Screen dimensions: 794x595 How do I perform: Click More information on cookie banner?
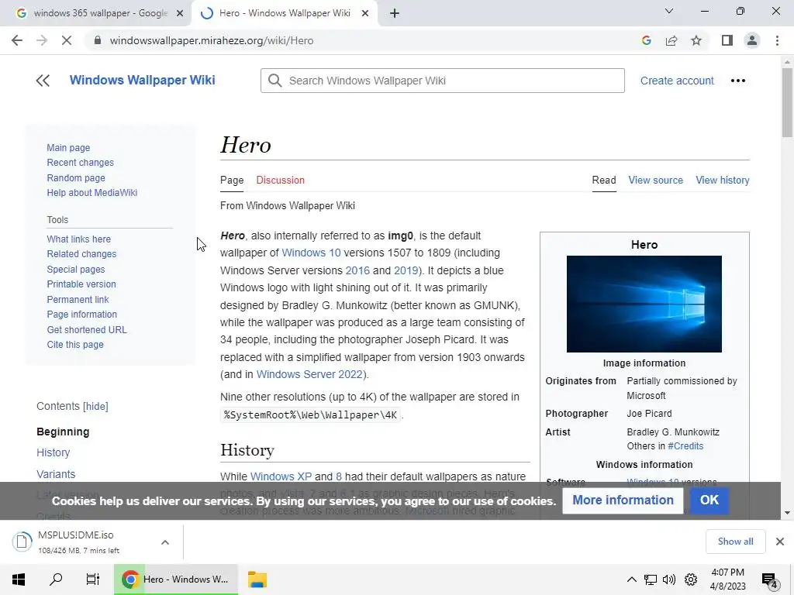pyautogui.click(x=623, y=500)
